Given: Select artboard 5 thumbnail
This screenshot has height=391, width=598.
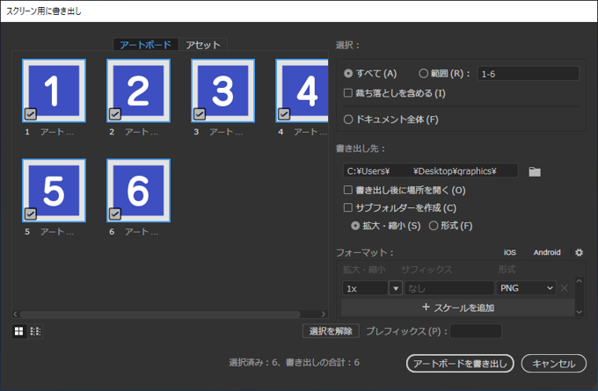Looking at the screenshot, I should (54, 191).
